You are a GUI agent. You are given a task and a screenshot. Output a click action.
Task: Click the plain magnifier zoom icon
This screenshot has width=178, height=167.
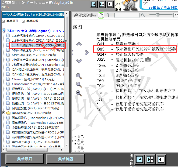click(79, 76)
